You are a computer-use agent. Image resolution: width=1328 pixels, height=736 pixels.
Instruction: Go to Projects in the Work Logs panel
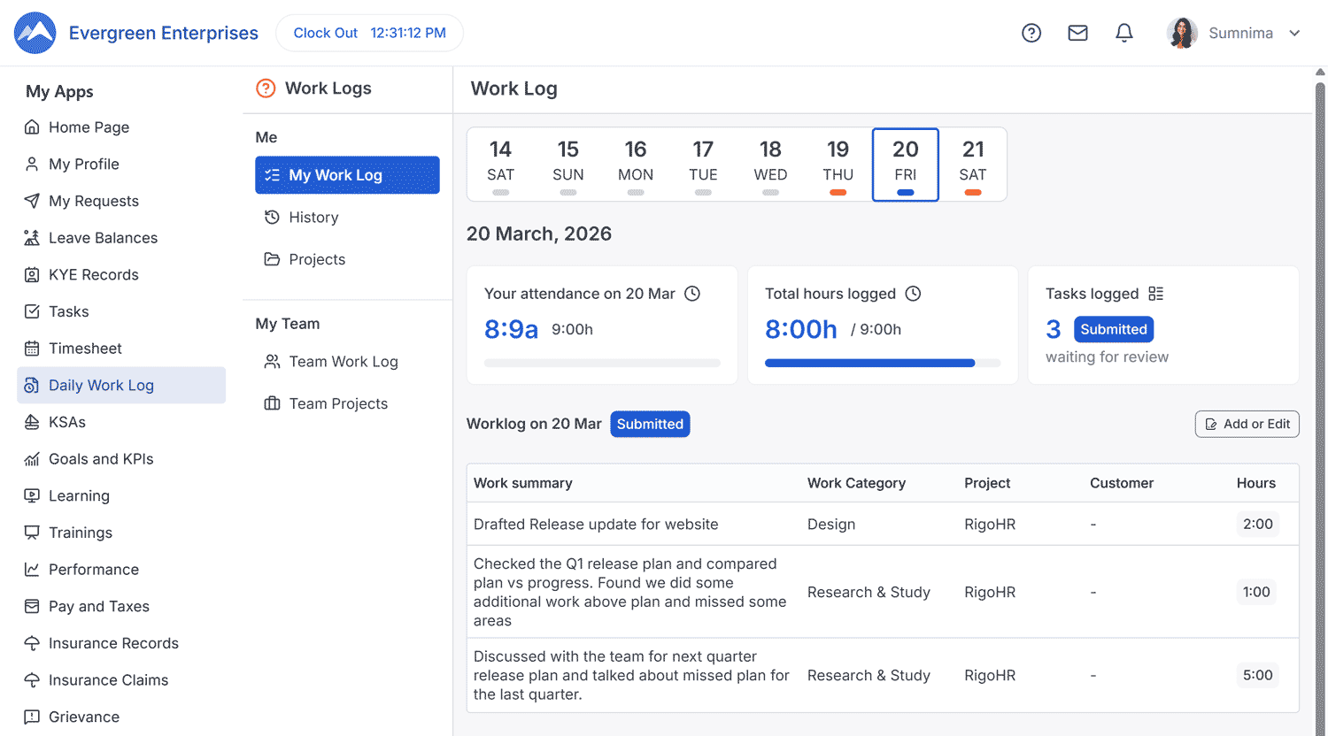[316, 259]
